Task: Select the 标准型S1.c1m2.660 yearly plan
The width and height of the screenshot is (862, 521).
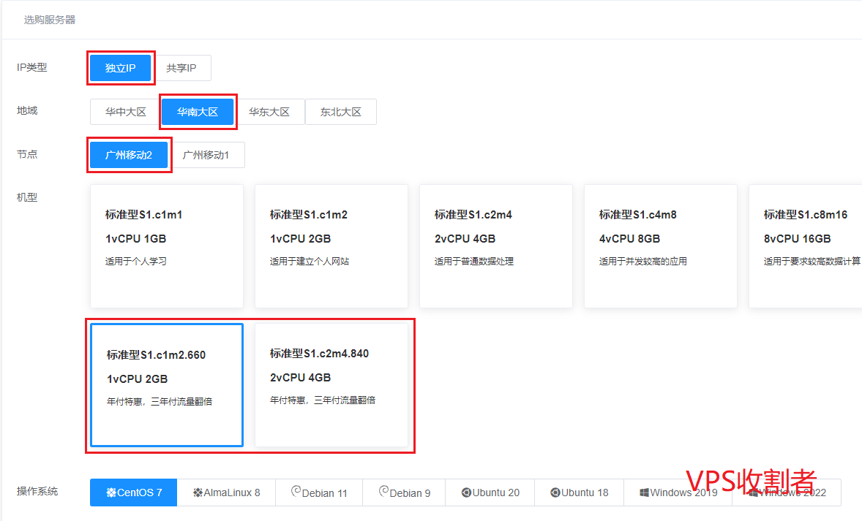Action: pyautogui.click(x=166, y=384)
